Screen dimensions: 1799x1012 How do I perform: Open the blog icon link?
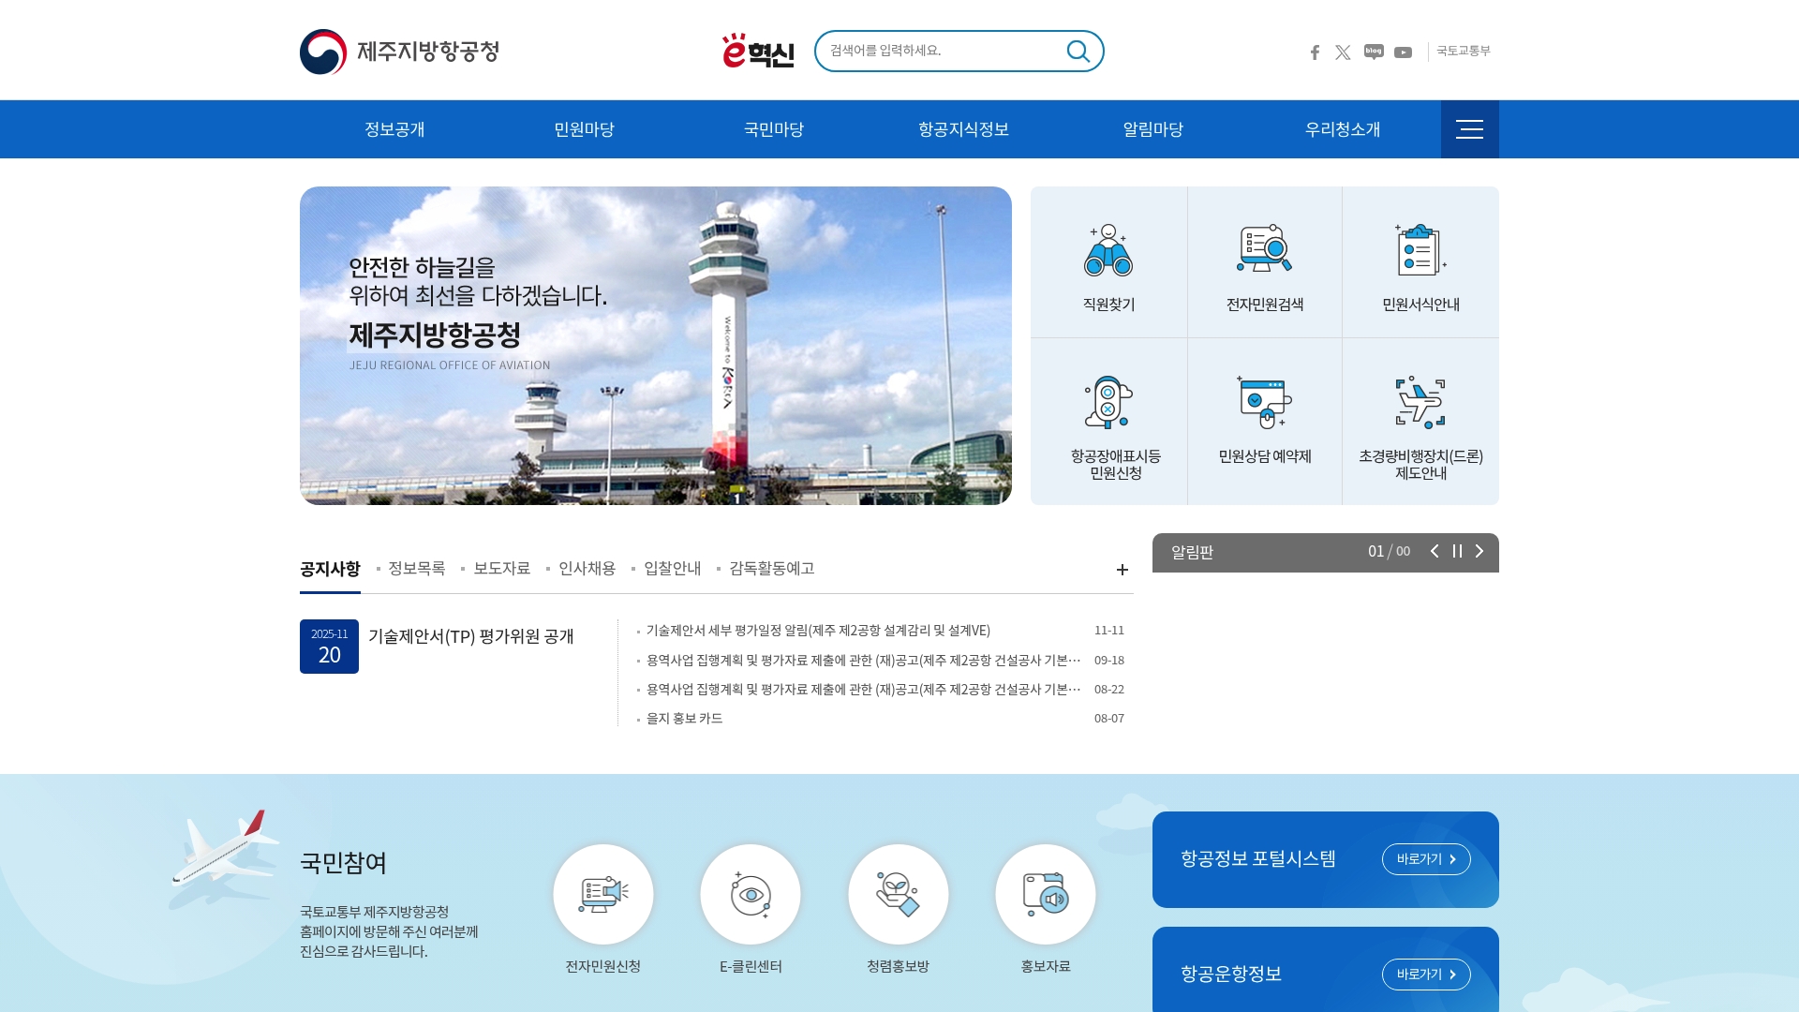point(1374,52)
